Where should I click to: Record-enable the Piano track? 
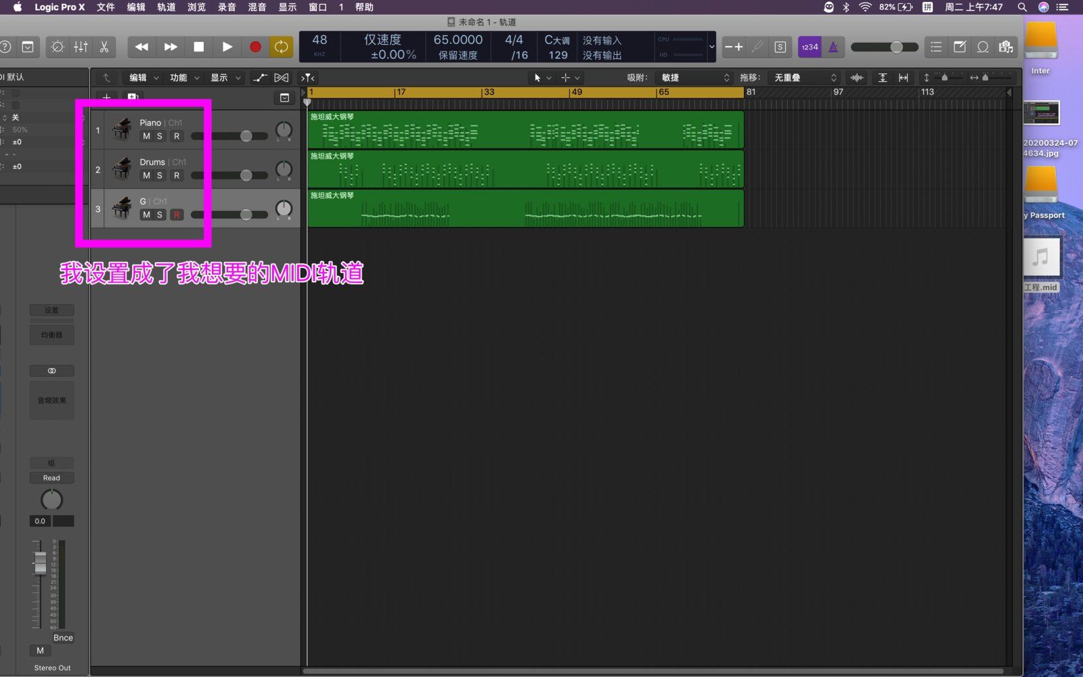(177, 136)
